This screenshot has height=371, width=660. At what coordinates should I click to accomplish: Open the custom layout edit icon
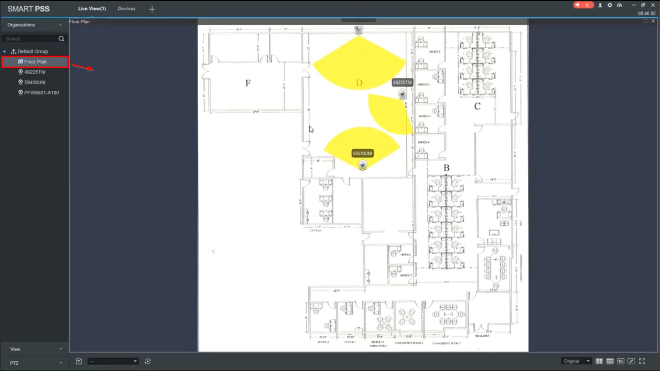pos(631,361)
